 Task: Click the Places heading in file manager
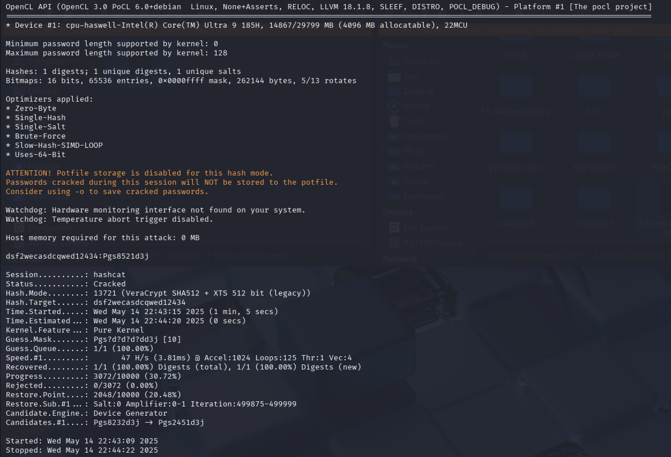395,46
